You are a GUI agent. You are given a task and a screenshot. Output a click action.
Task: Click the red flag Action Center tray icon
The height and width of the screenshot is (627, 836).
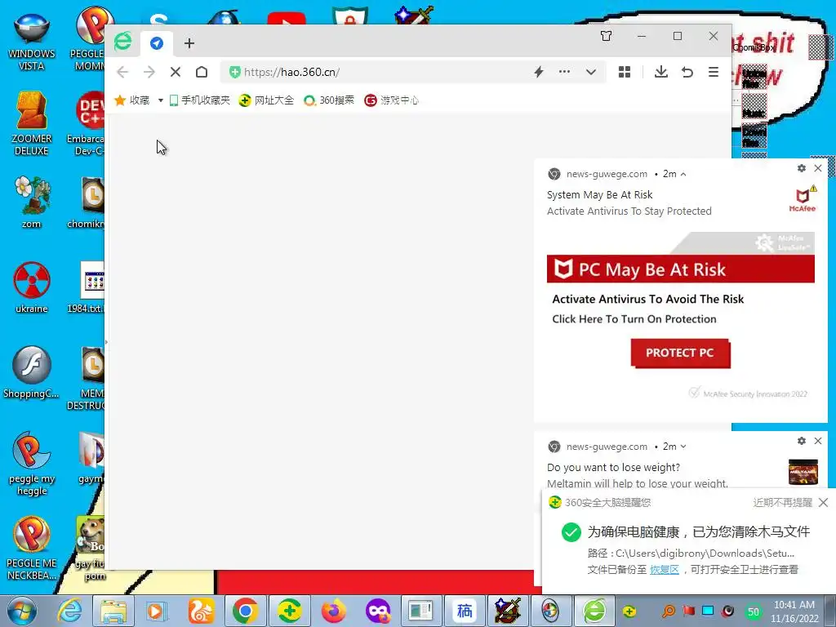tap(689, 611)
